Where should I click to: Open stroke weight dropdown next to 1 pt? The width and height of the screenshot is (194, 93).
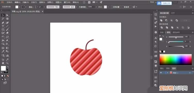44,7
